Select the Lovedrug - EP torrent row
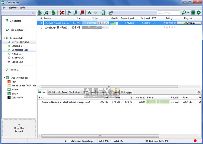203x144 pixels. coord(119,27)
